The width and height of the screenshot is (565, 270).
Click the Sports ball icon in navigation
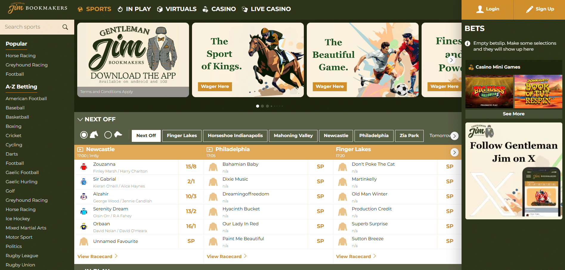point(80,9)
